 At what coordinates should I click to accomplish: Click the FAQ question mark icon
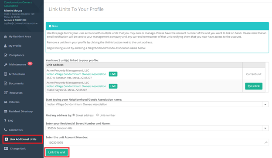tap(5, 121)
